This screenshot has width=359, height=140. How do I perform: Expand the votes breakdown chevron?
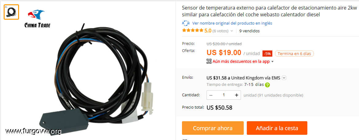tap(232, 31)
